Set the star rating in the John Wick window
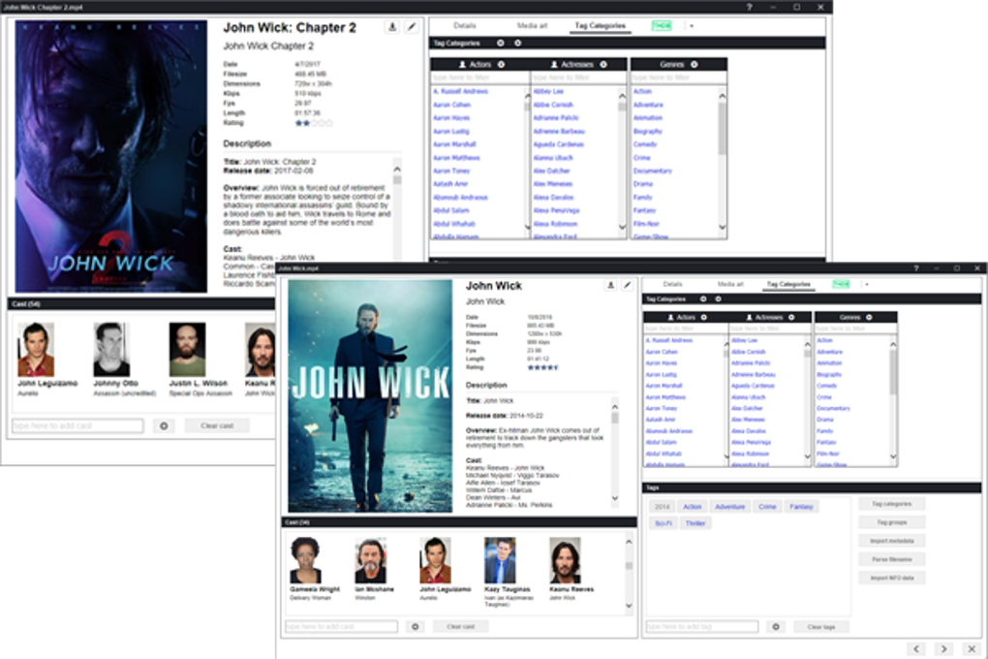 pos(542,367)
